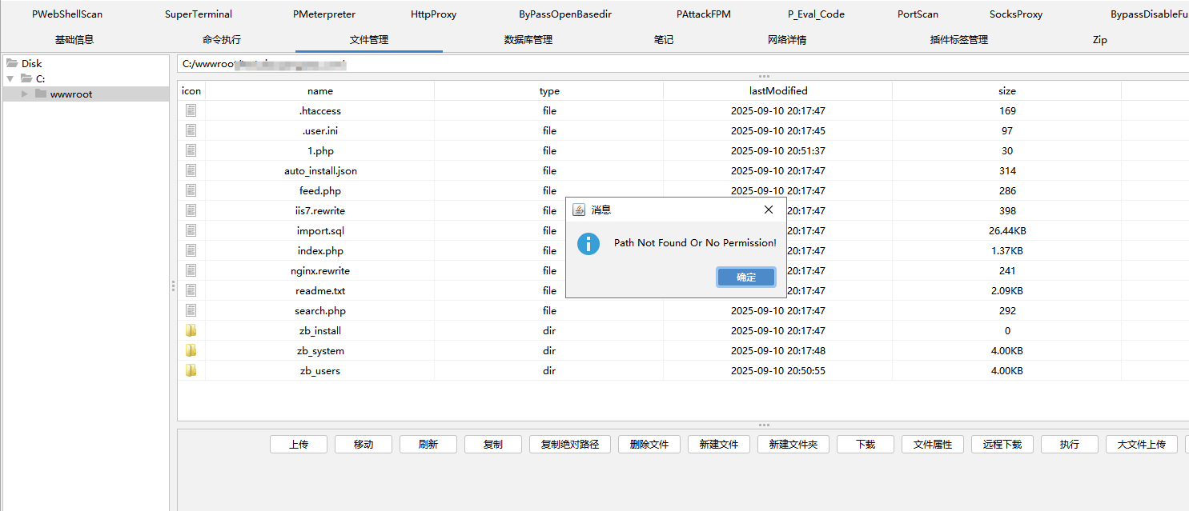Screen dimensions: 1189x511
Task: Click the zb_users folder icon
Action: [191, 370]
